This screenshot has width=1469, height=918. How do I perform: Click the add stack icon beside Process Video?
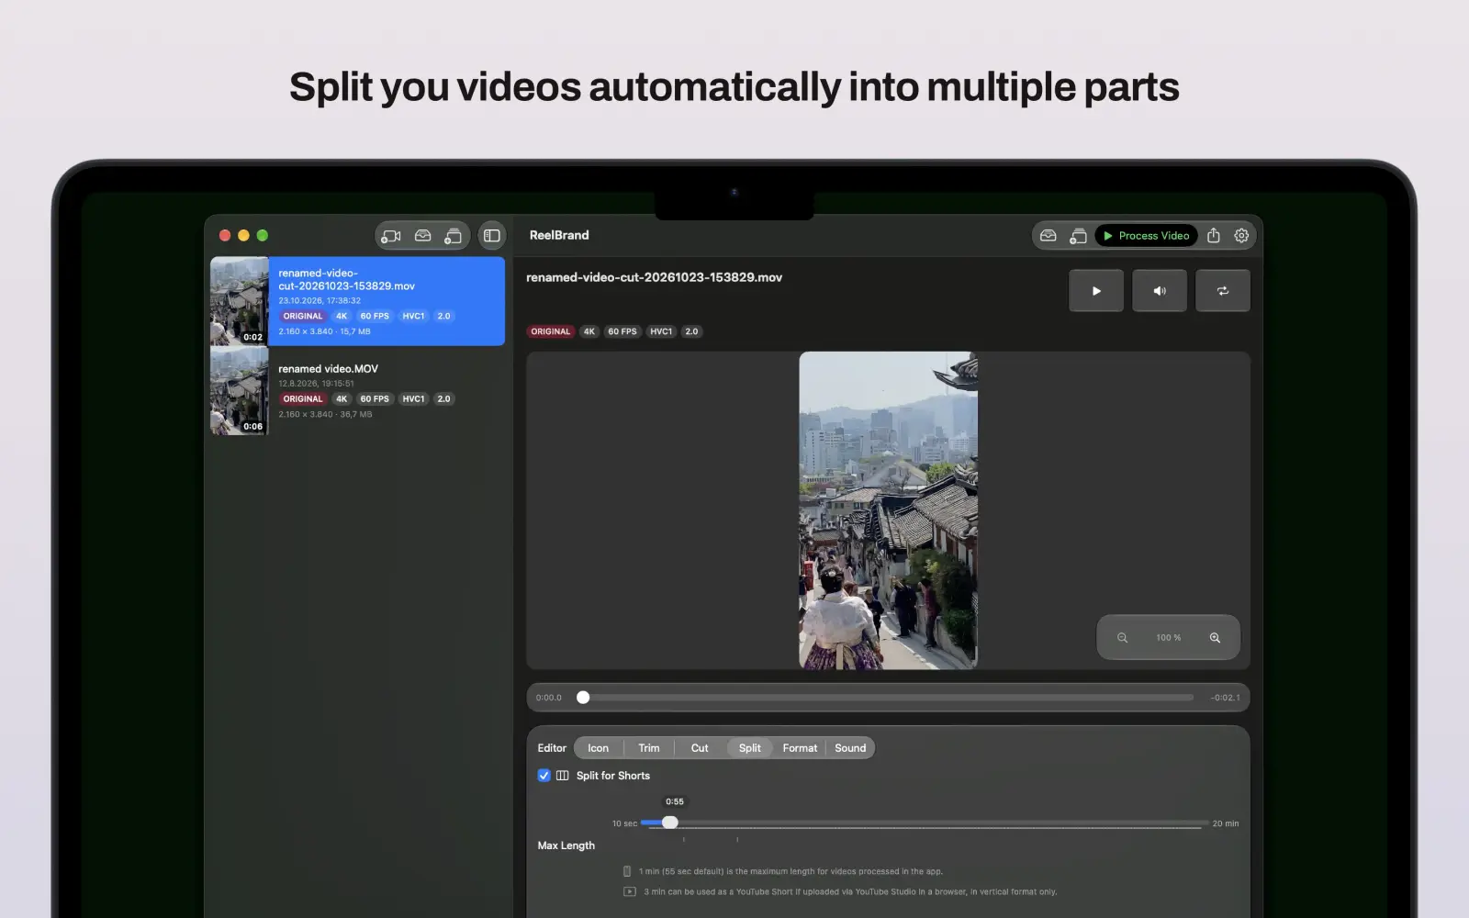[1078, 236]
